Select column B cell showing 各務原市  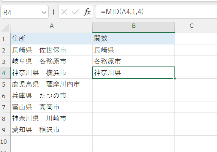coord(134,62)
